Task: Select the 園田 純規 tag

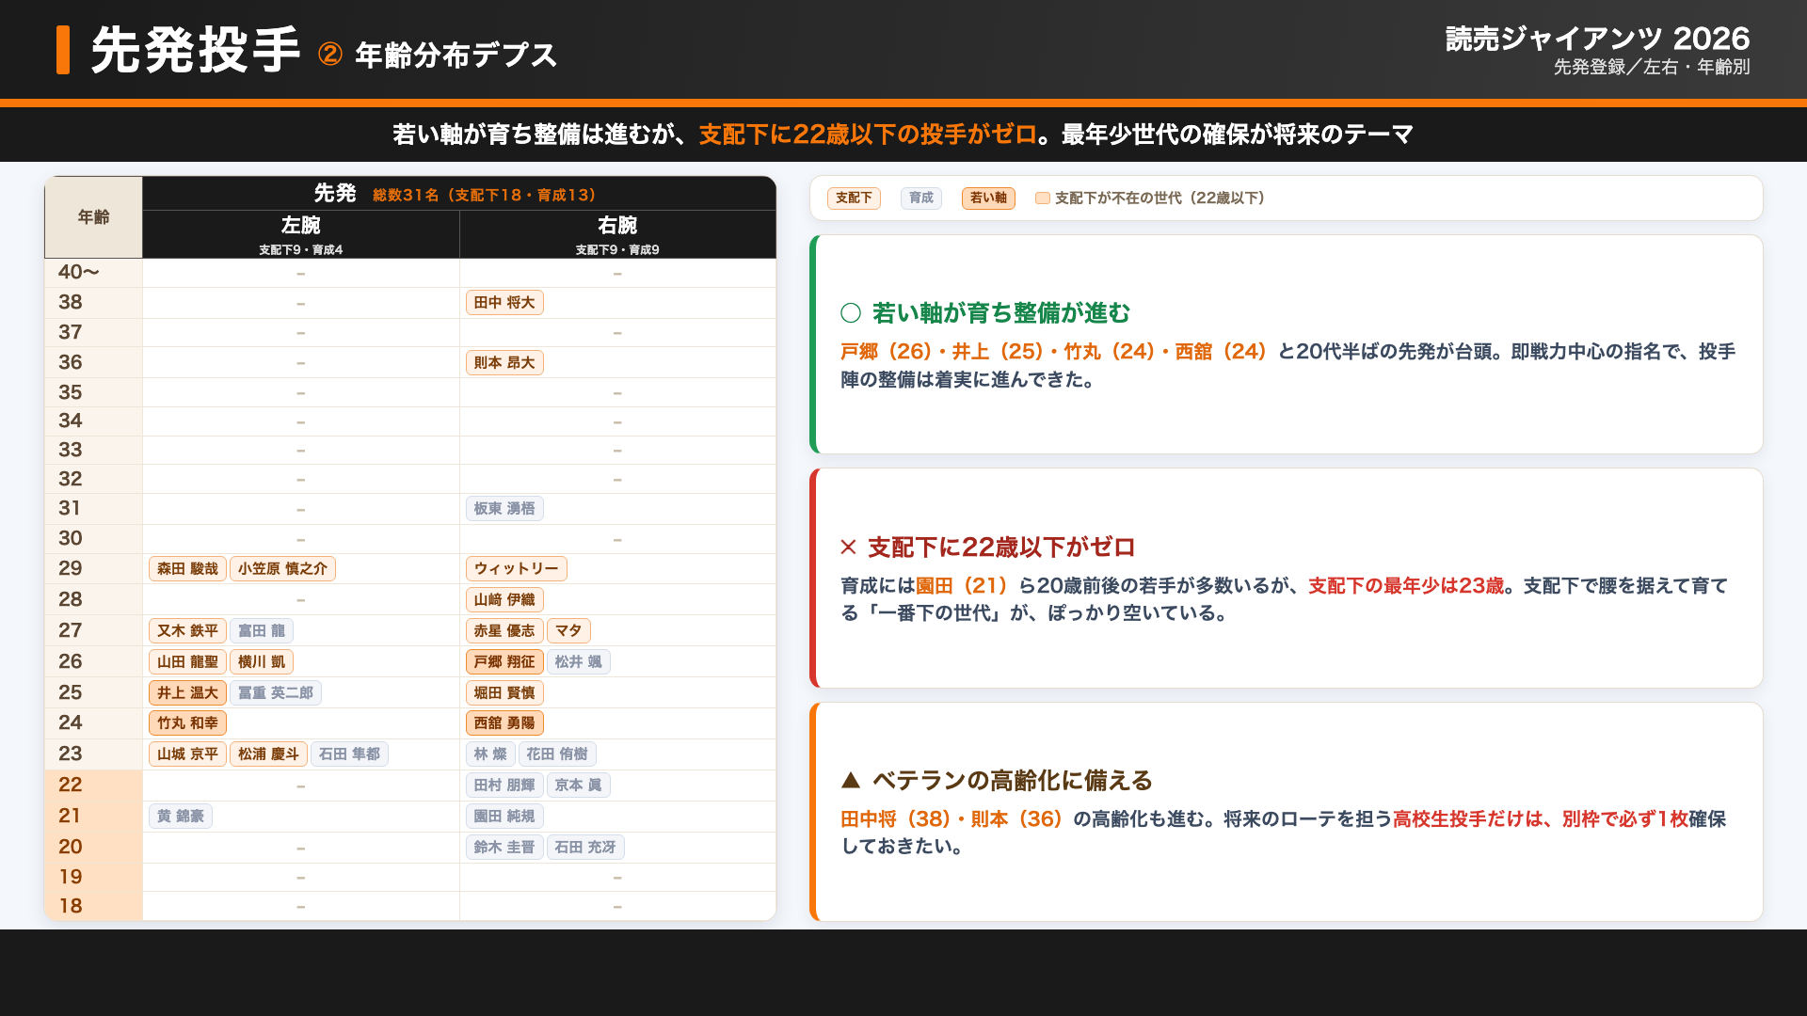Action: pyautogui.click(x=504, y=817)
